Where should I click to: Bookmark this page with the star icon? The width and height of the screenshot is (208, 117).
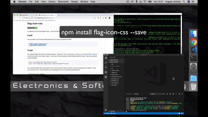95,18
